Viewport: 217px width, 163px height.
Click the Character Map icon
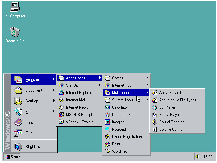(107, 115)
